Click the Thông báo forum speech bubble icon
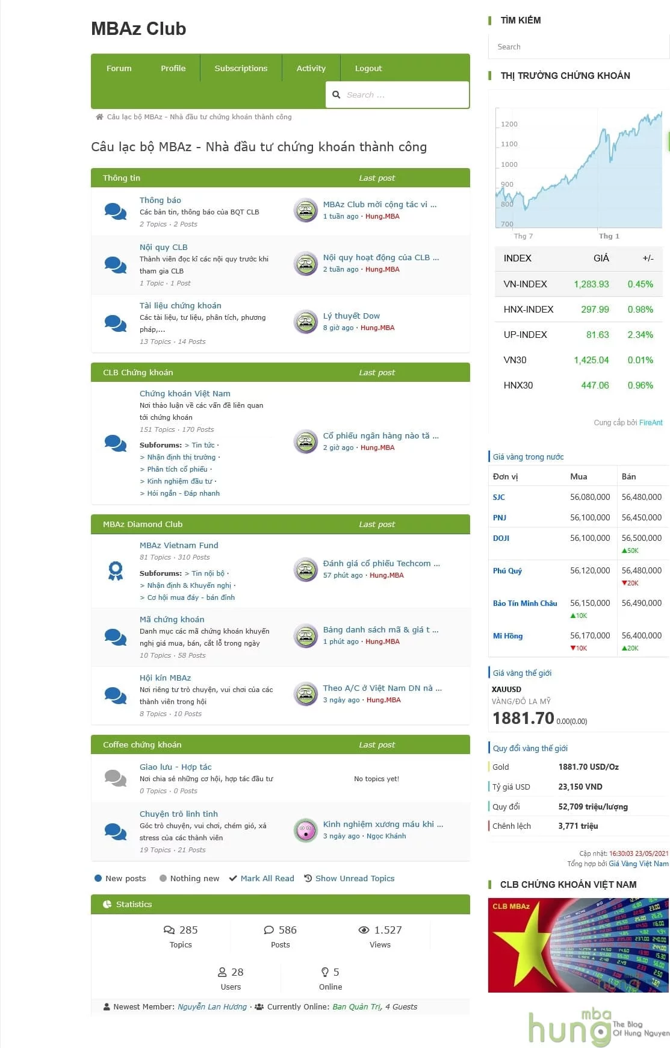The image size is (670, 1048). [x=115, y=211]
